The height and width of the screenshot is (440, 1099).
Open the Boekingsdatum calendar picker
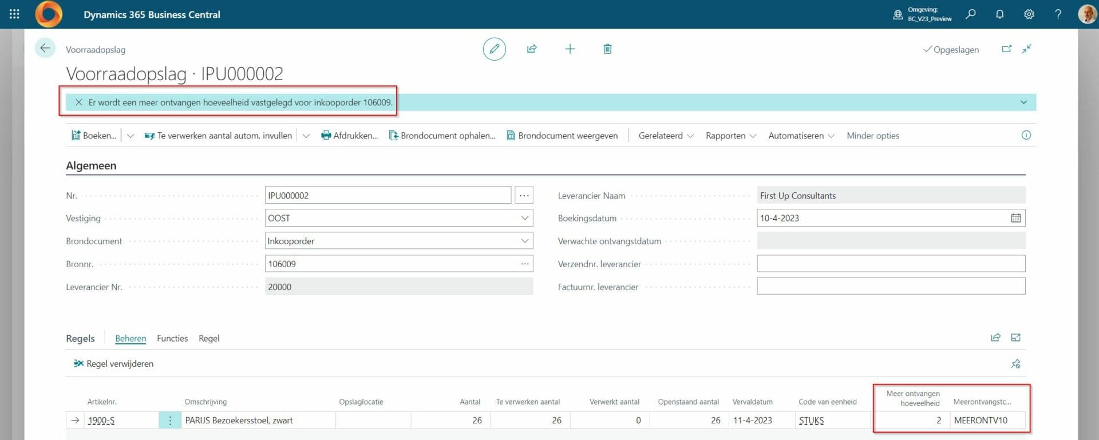1016,218
